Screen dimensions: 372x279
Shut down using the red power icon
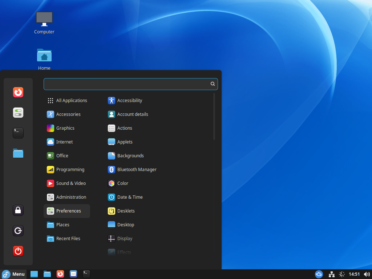[18, 251]
